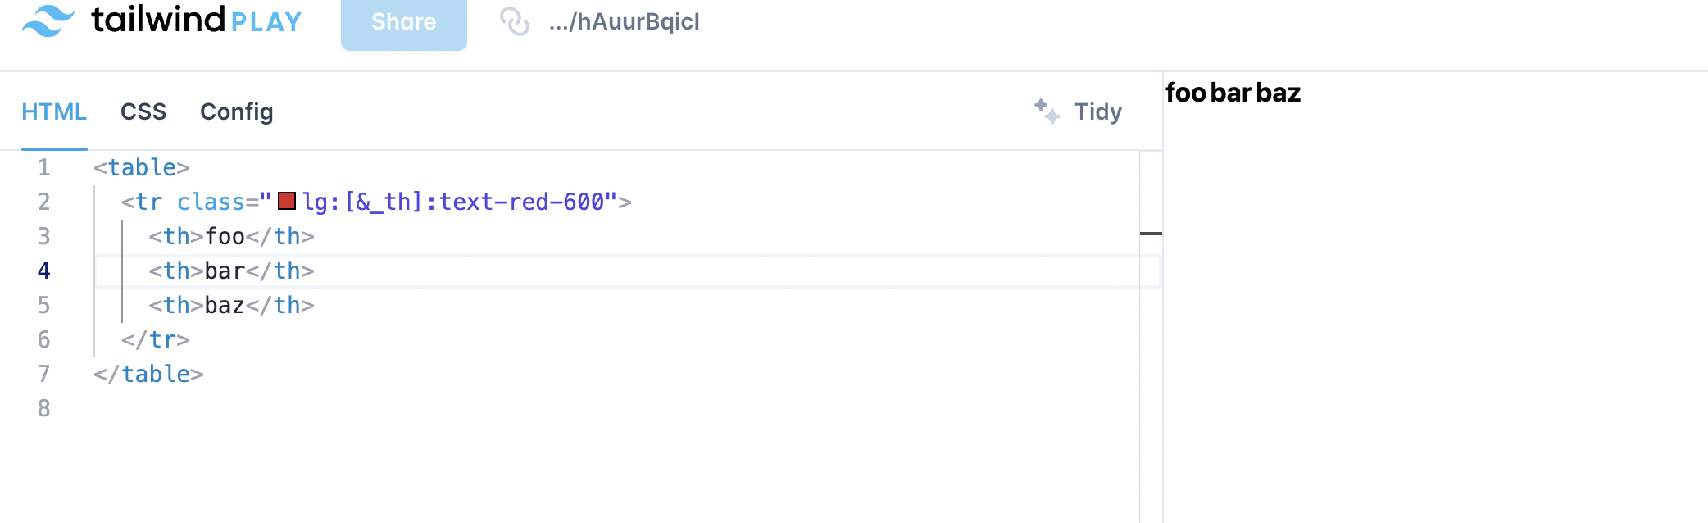Click the foo bar baz preview text
The height and width of the screenshot is (523, 1708).
1233,93
